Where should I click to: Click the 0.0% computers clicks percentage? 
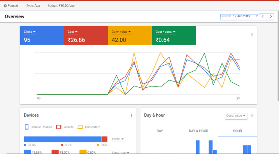click(x=104, y=145)
